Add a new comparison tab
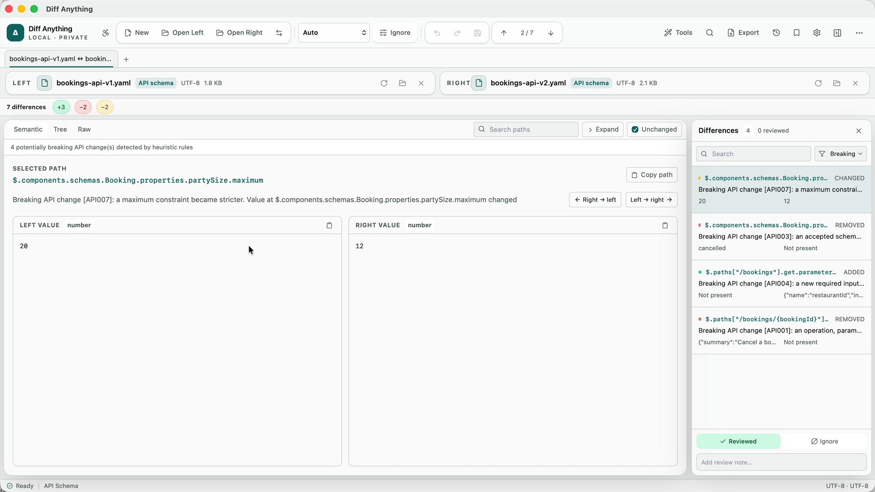Viewport: 875px width, 492px height. (126, 59)
